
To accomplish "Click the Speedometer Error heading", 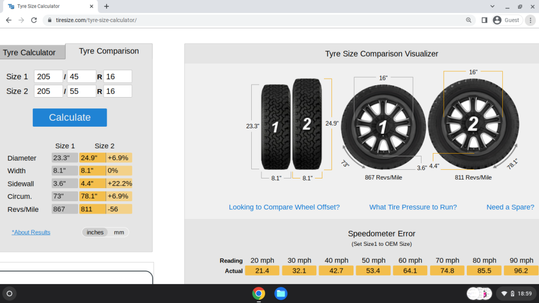I will coord(382,233).
